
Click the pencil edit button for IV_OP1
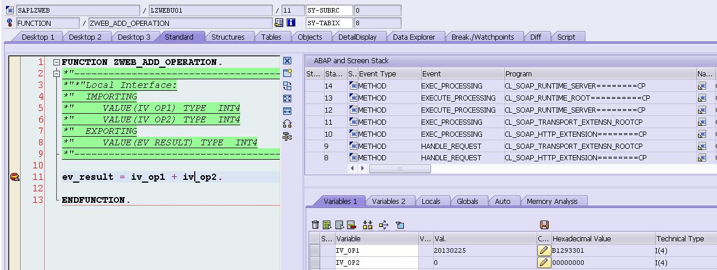543,250
